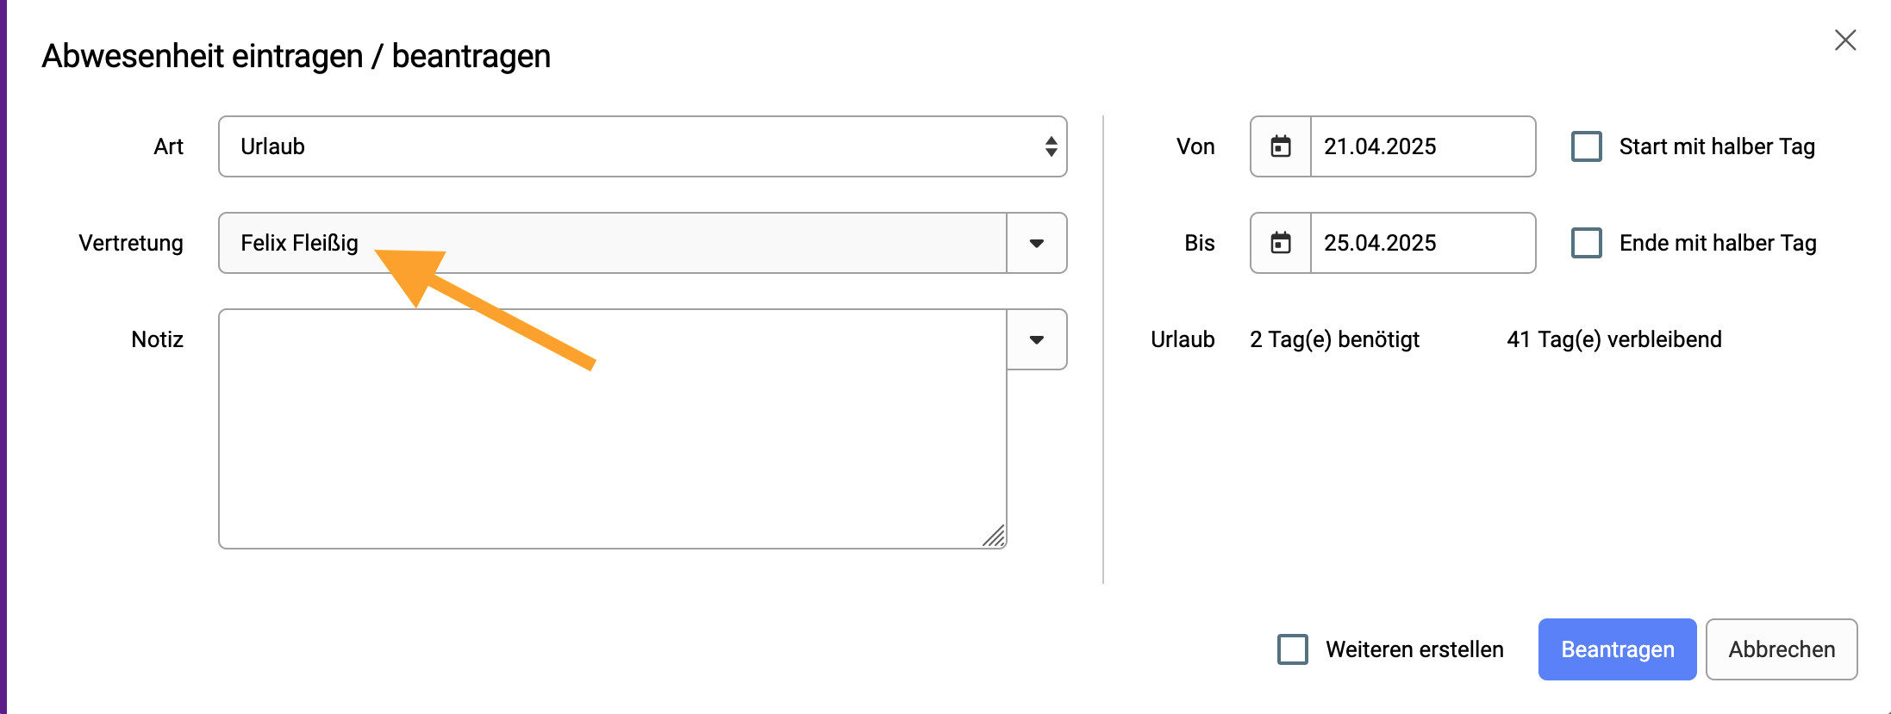Enable the Weiteren erstellen checkbox
The image size is (1891, 714).
coord(1293,649)
